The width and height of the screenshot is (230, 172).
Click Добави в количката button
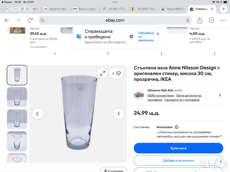[178, 161]
